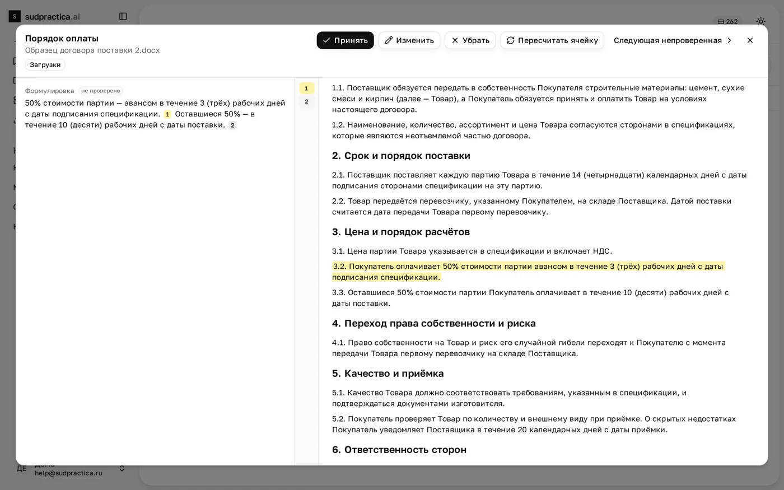This screenshot has height=490, width=784.
Task: Click the Формулировка label
Action: click(x=49, y=91)
